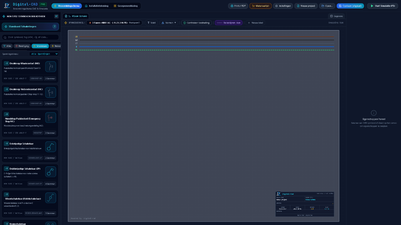Click the Open... button

327,6
